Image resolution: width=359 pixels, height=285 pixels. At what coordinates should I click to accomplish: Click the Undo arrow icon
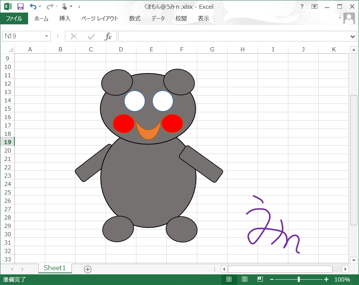(x=33, y=6)
